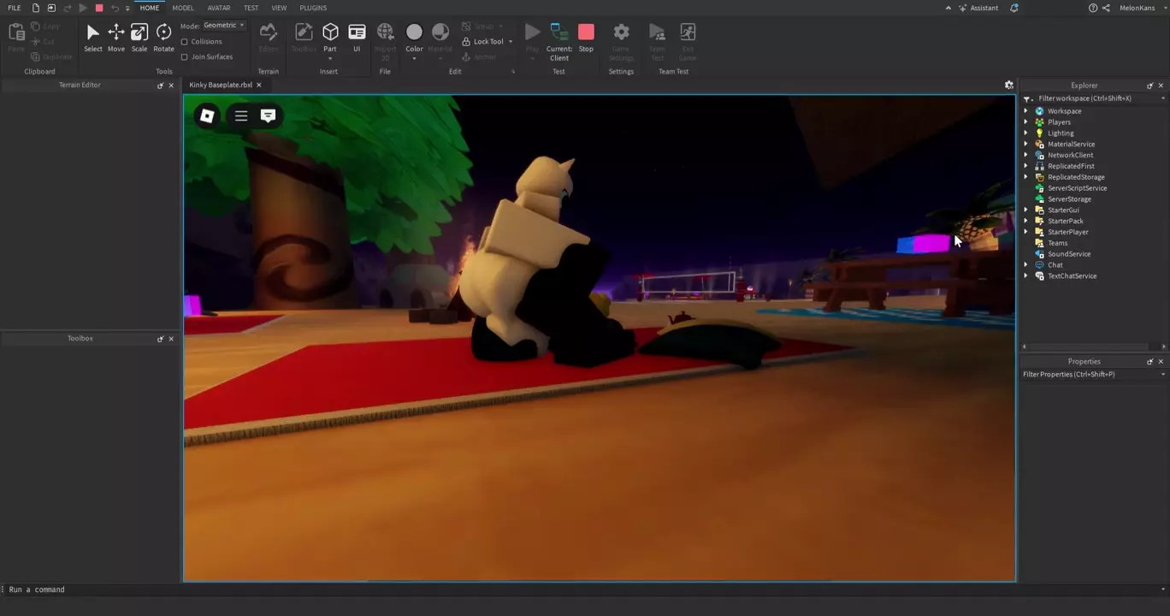This screenshot has height=616, width=1170.
Task: Switch to the MODEL ribbon tab
Action: (x=183, y=8)
